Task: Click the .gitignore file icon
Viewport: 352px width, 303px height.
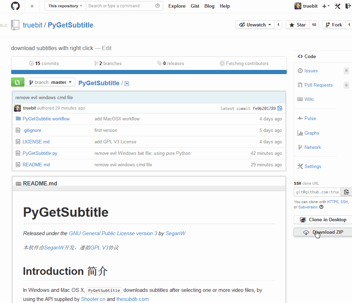Action: pos(18,130)
